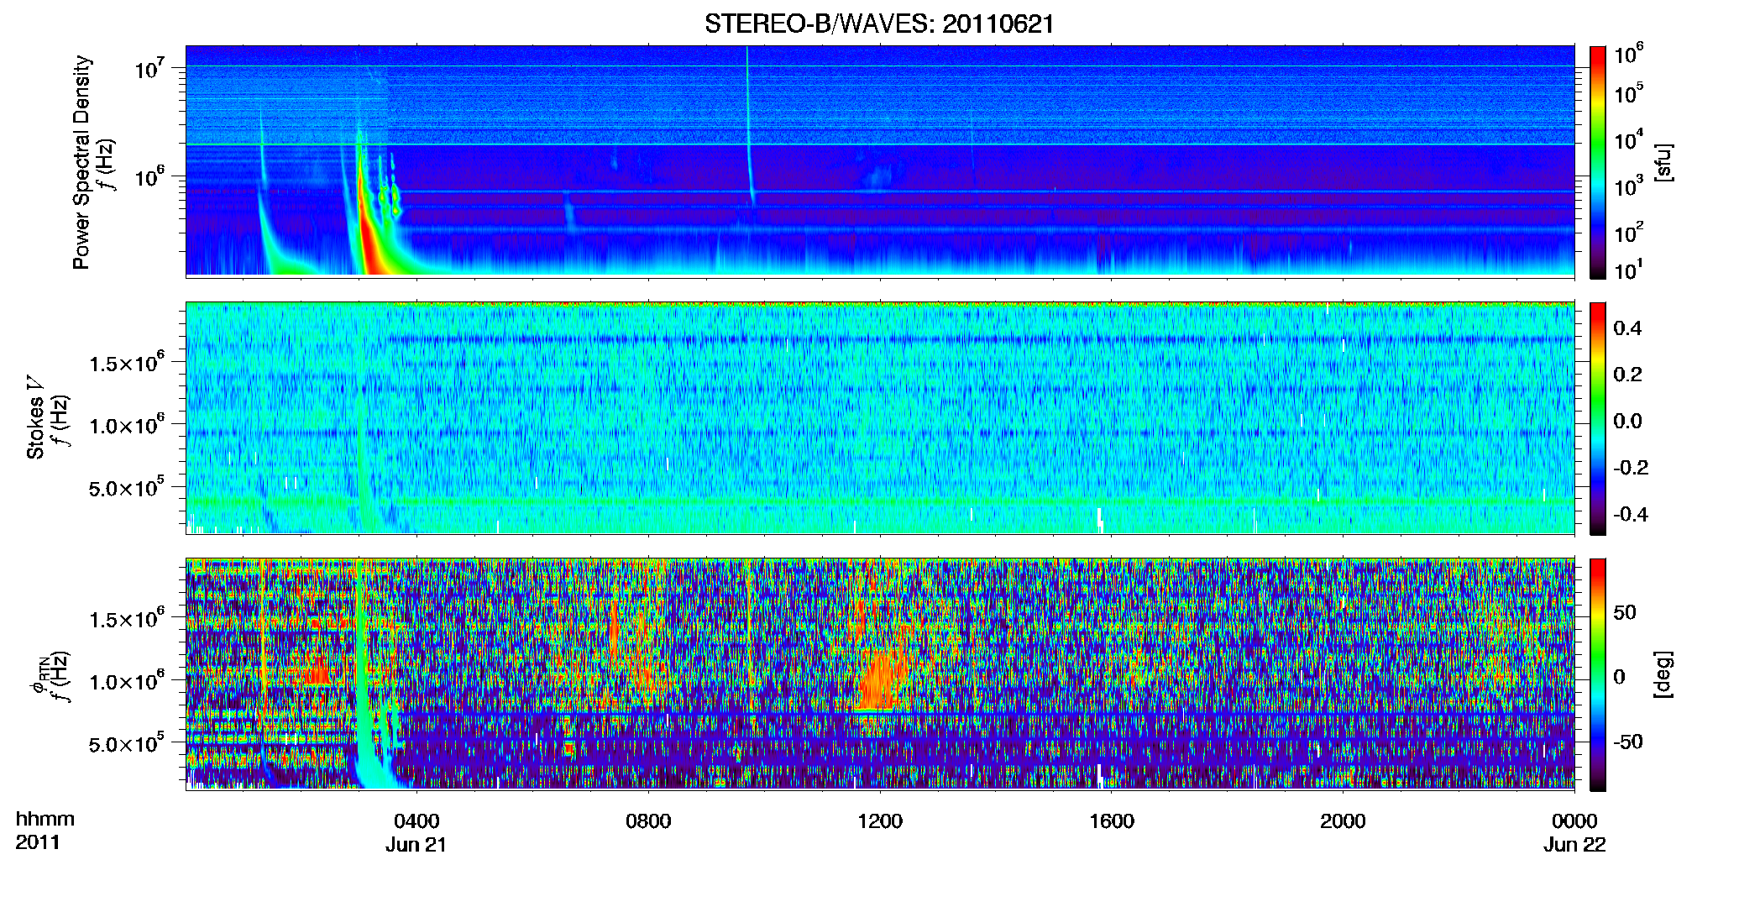Click the Jun 21 date label
Viewport: 1760px width, 907px height.
click(x=416, y=845)
